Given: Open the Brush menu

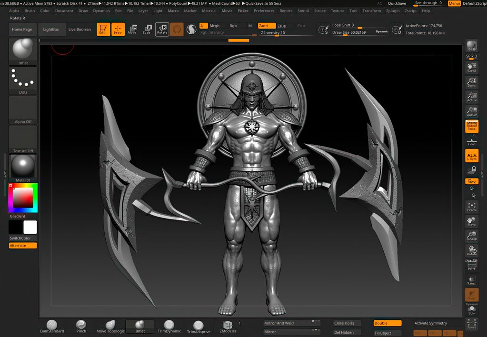Looking at the screenshot, I should [30, 11].
